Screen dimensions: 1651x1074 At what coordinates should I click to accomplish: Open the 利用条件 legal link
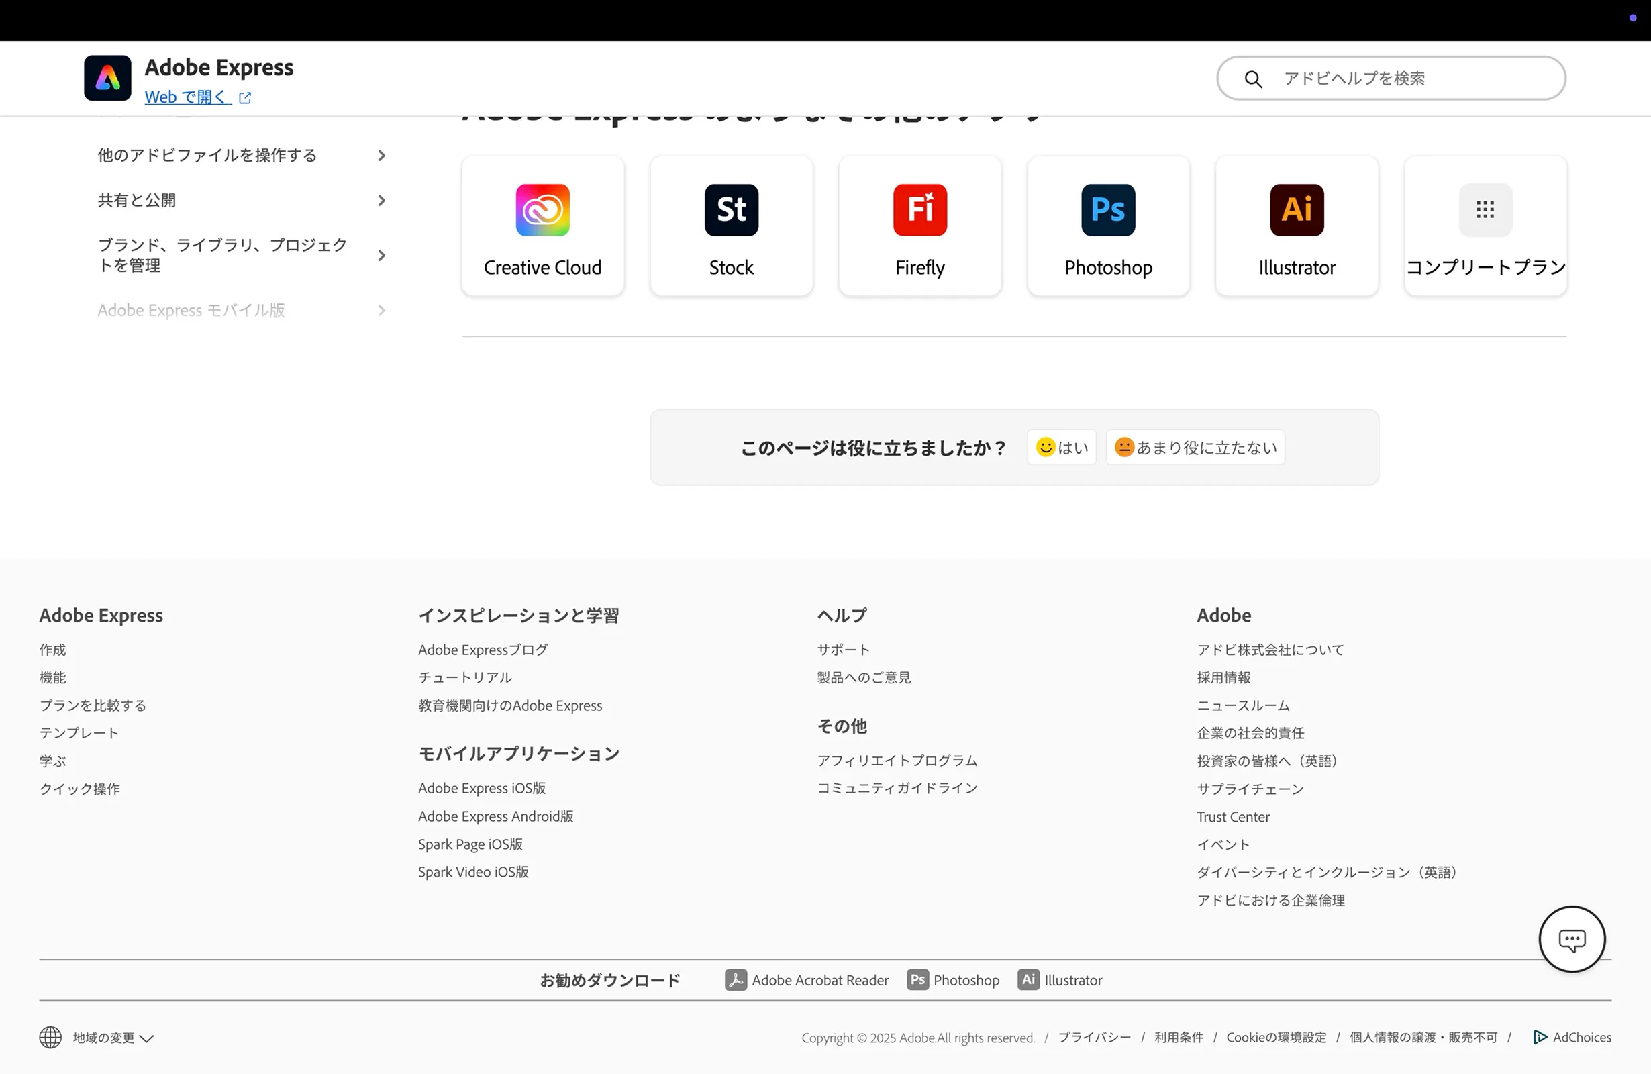[x=1179, y=1037]
